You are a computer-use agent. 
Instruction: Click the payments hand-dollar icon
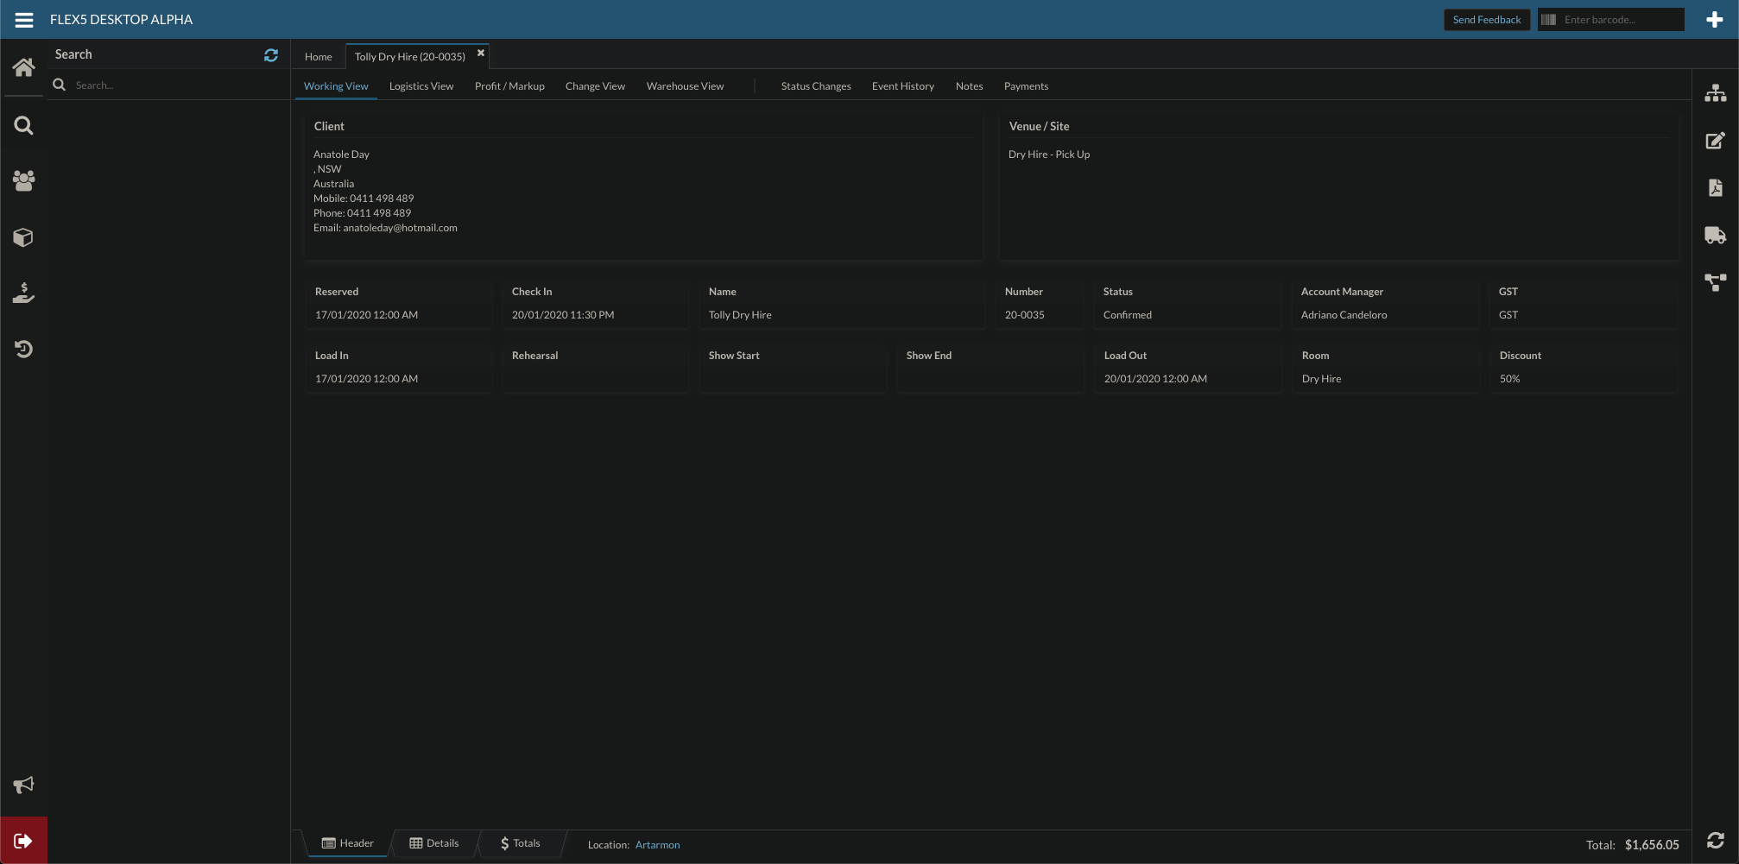click(24, 293)
